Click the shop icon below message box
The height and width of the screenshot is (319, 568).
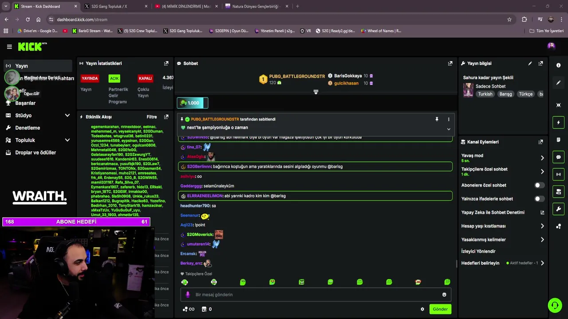point(204,309)
